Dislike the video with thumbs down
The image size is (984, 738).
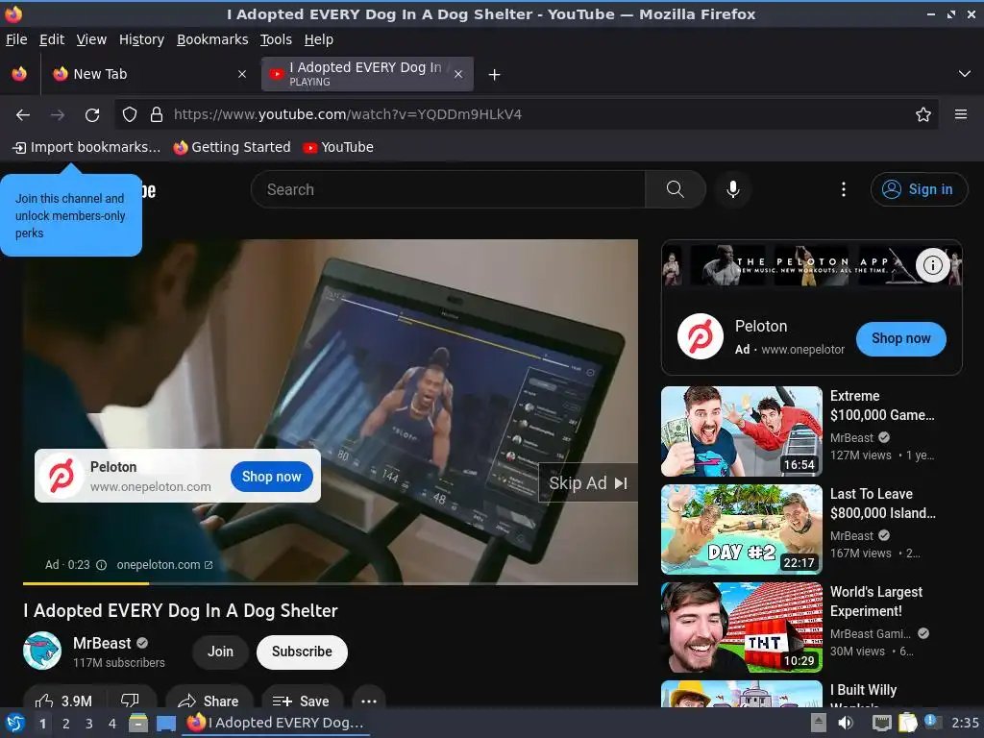pyautogui.click(x=131, y=701)
